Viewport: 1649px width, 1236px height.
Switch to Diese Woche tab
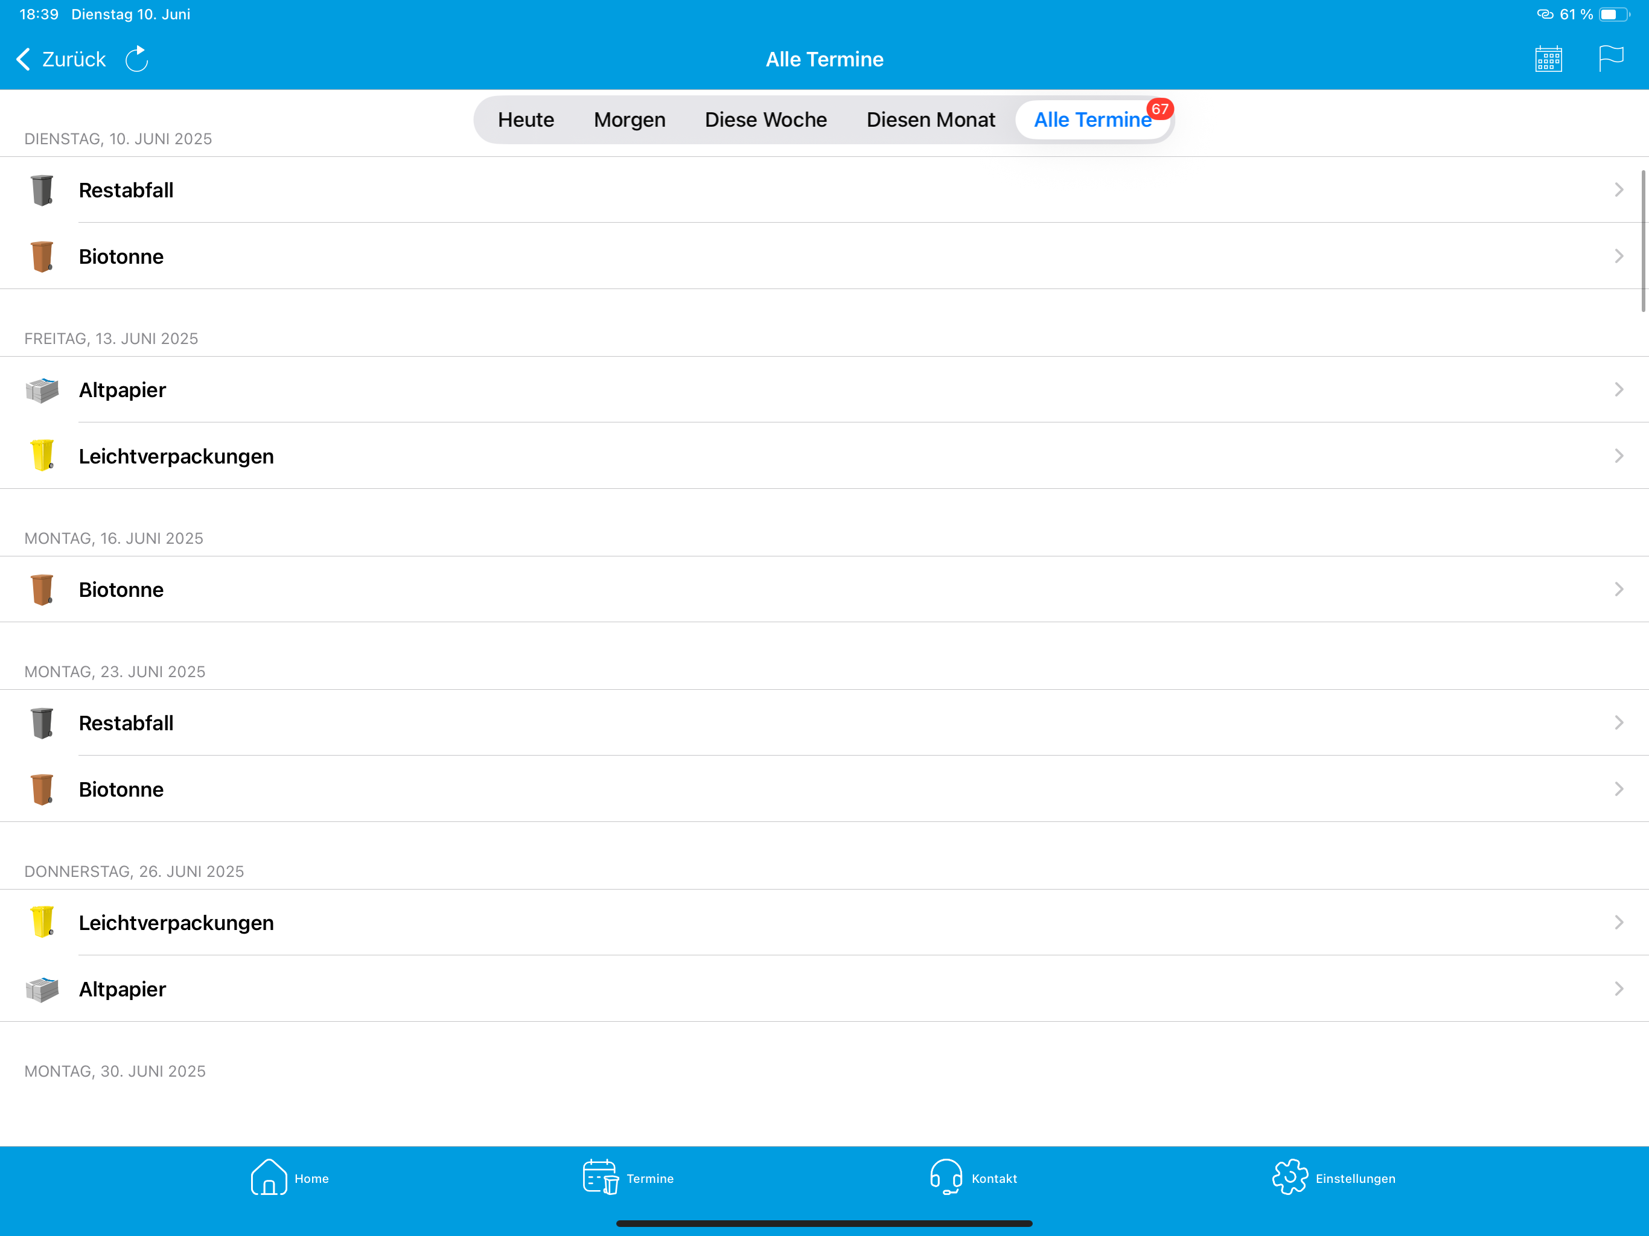click(765, 120)
